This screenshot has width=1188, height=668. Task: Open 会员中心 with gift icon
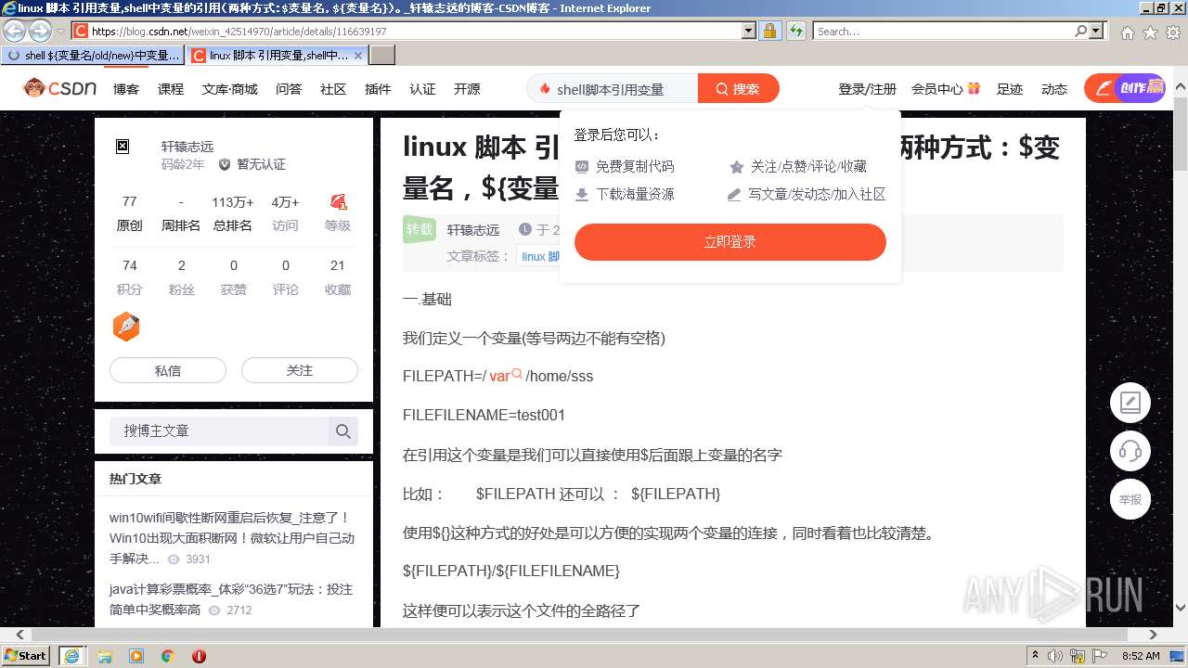click(946, 89)
